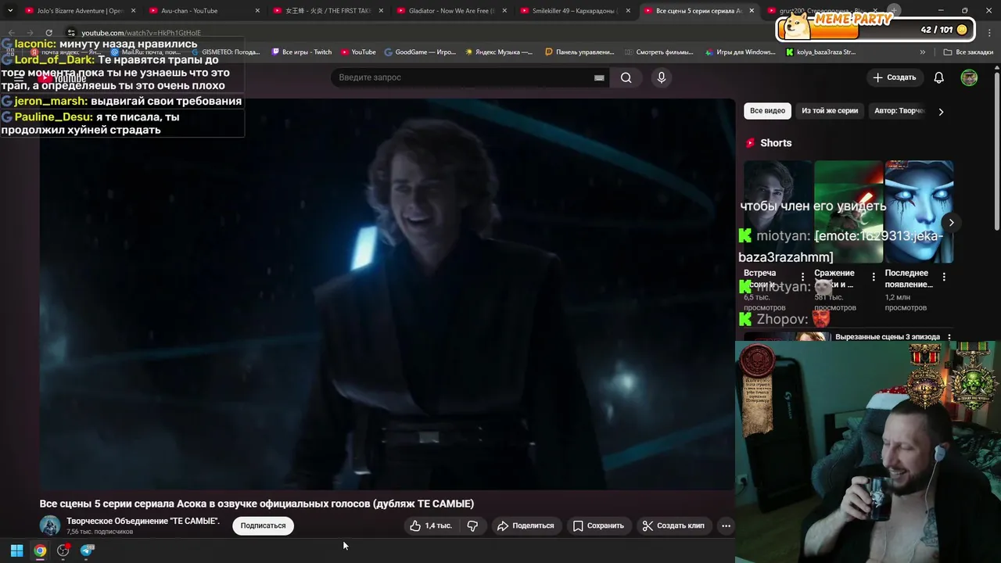Screen dimensions: 1001x563
Task: Reload the page in Chrome
Action: (x=48, y=33)
